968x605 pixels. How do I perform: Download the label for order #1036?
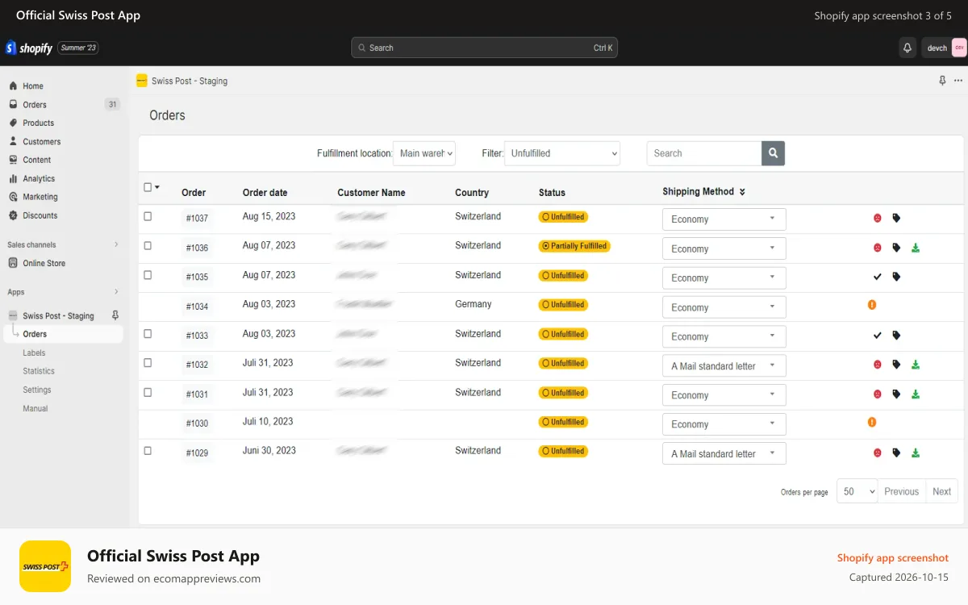click(916, 248)
